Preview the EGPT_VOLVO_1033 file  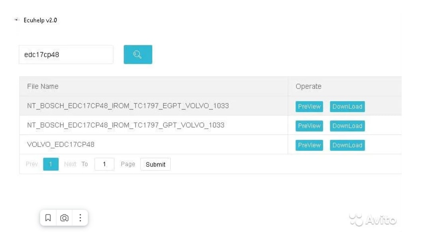(x=309, y=106)
